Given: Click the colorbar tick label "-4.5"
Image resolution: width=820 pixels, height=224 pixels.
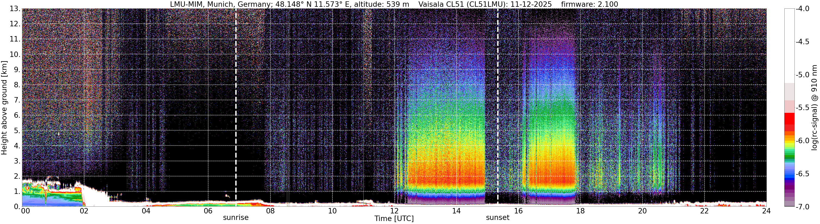Looking at the screenshot, I should [x=803, y=41].
